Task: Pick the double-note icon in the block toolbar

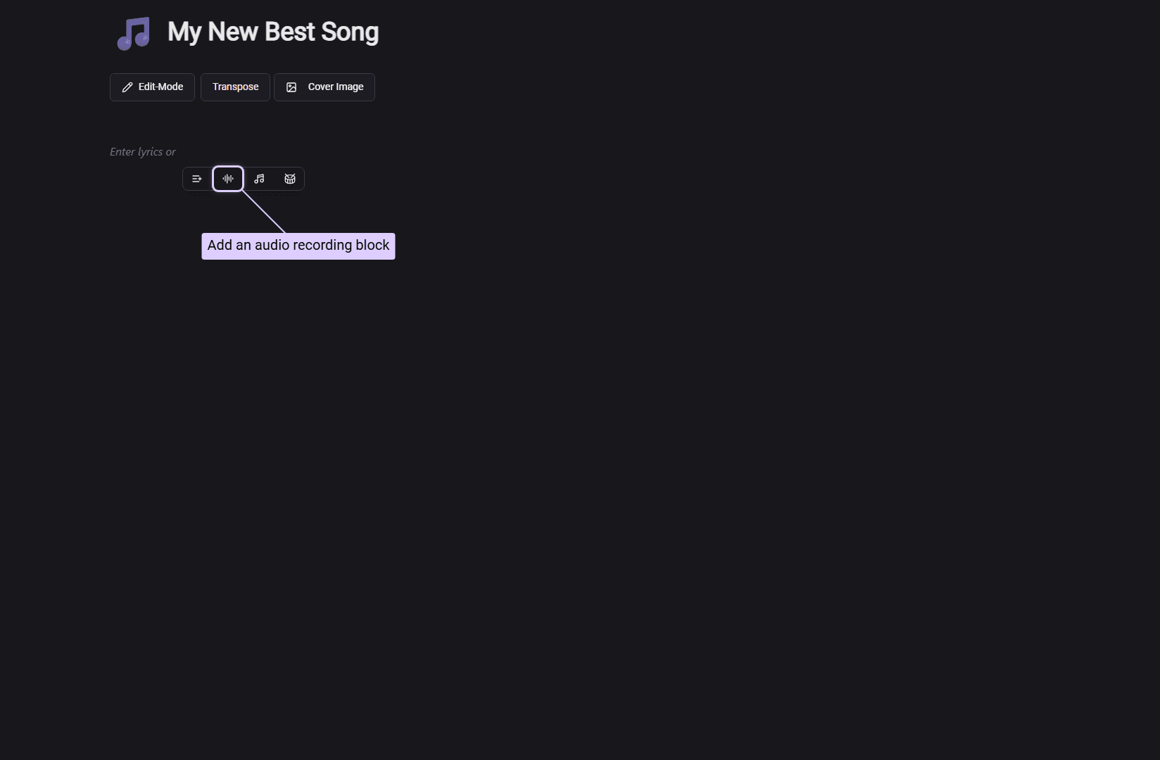Action: [x=259, y=179]
